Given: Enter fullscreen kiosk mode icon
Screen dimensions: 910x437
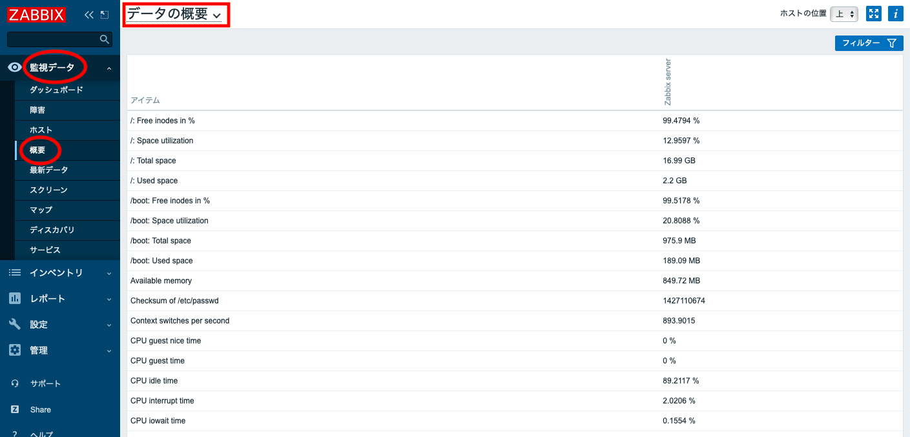Looking at the screenshot, I should point(874,14).
